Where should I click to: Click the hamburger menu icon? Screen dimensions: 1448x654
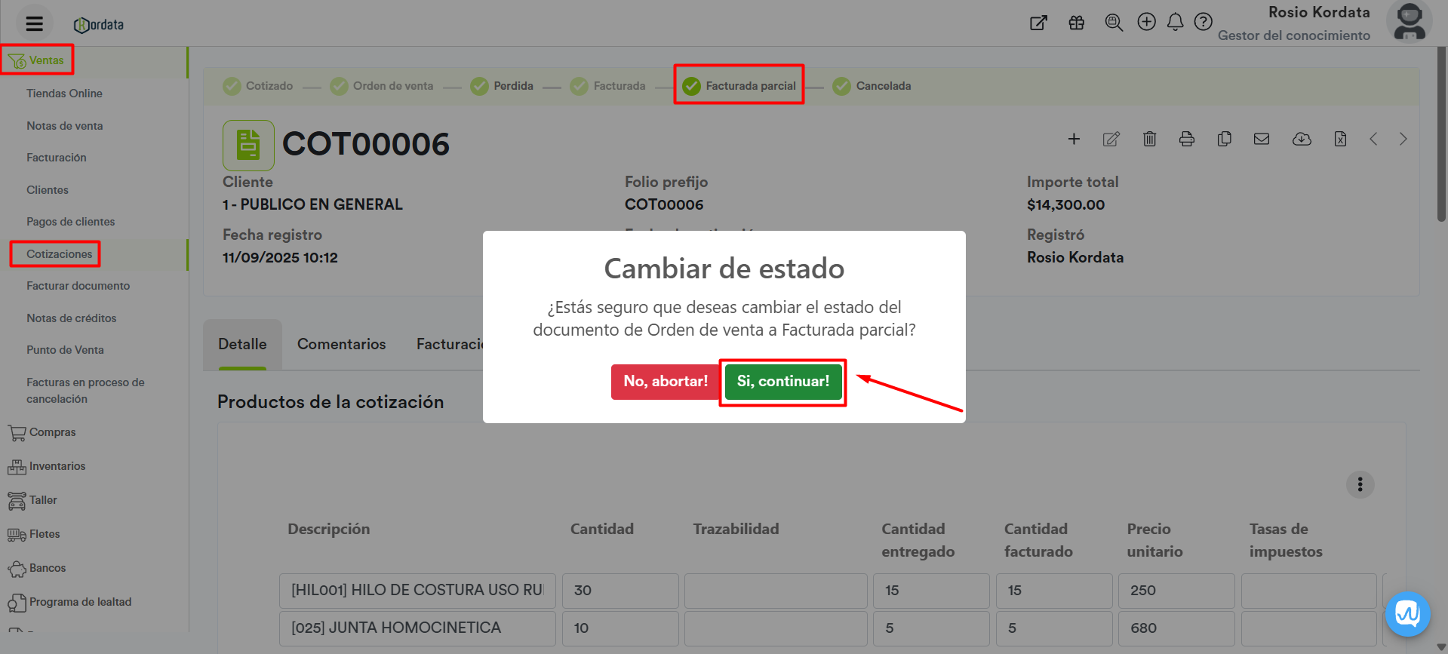click(x=34, y=24)
